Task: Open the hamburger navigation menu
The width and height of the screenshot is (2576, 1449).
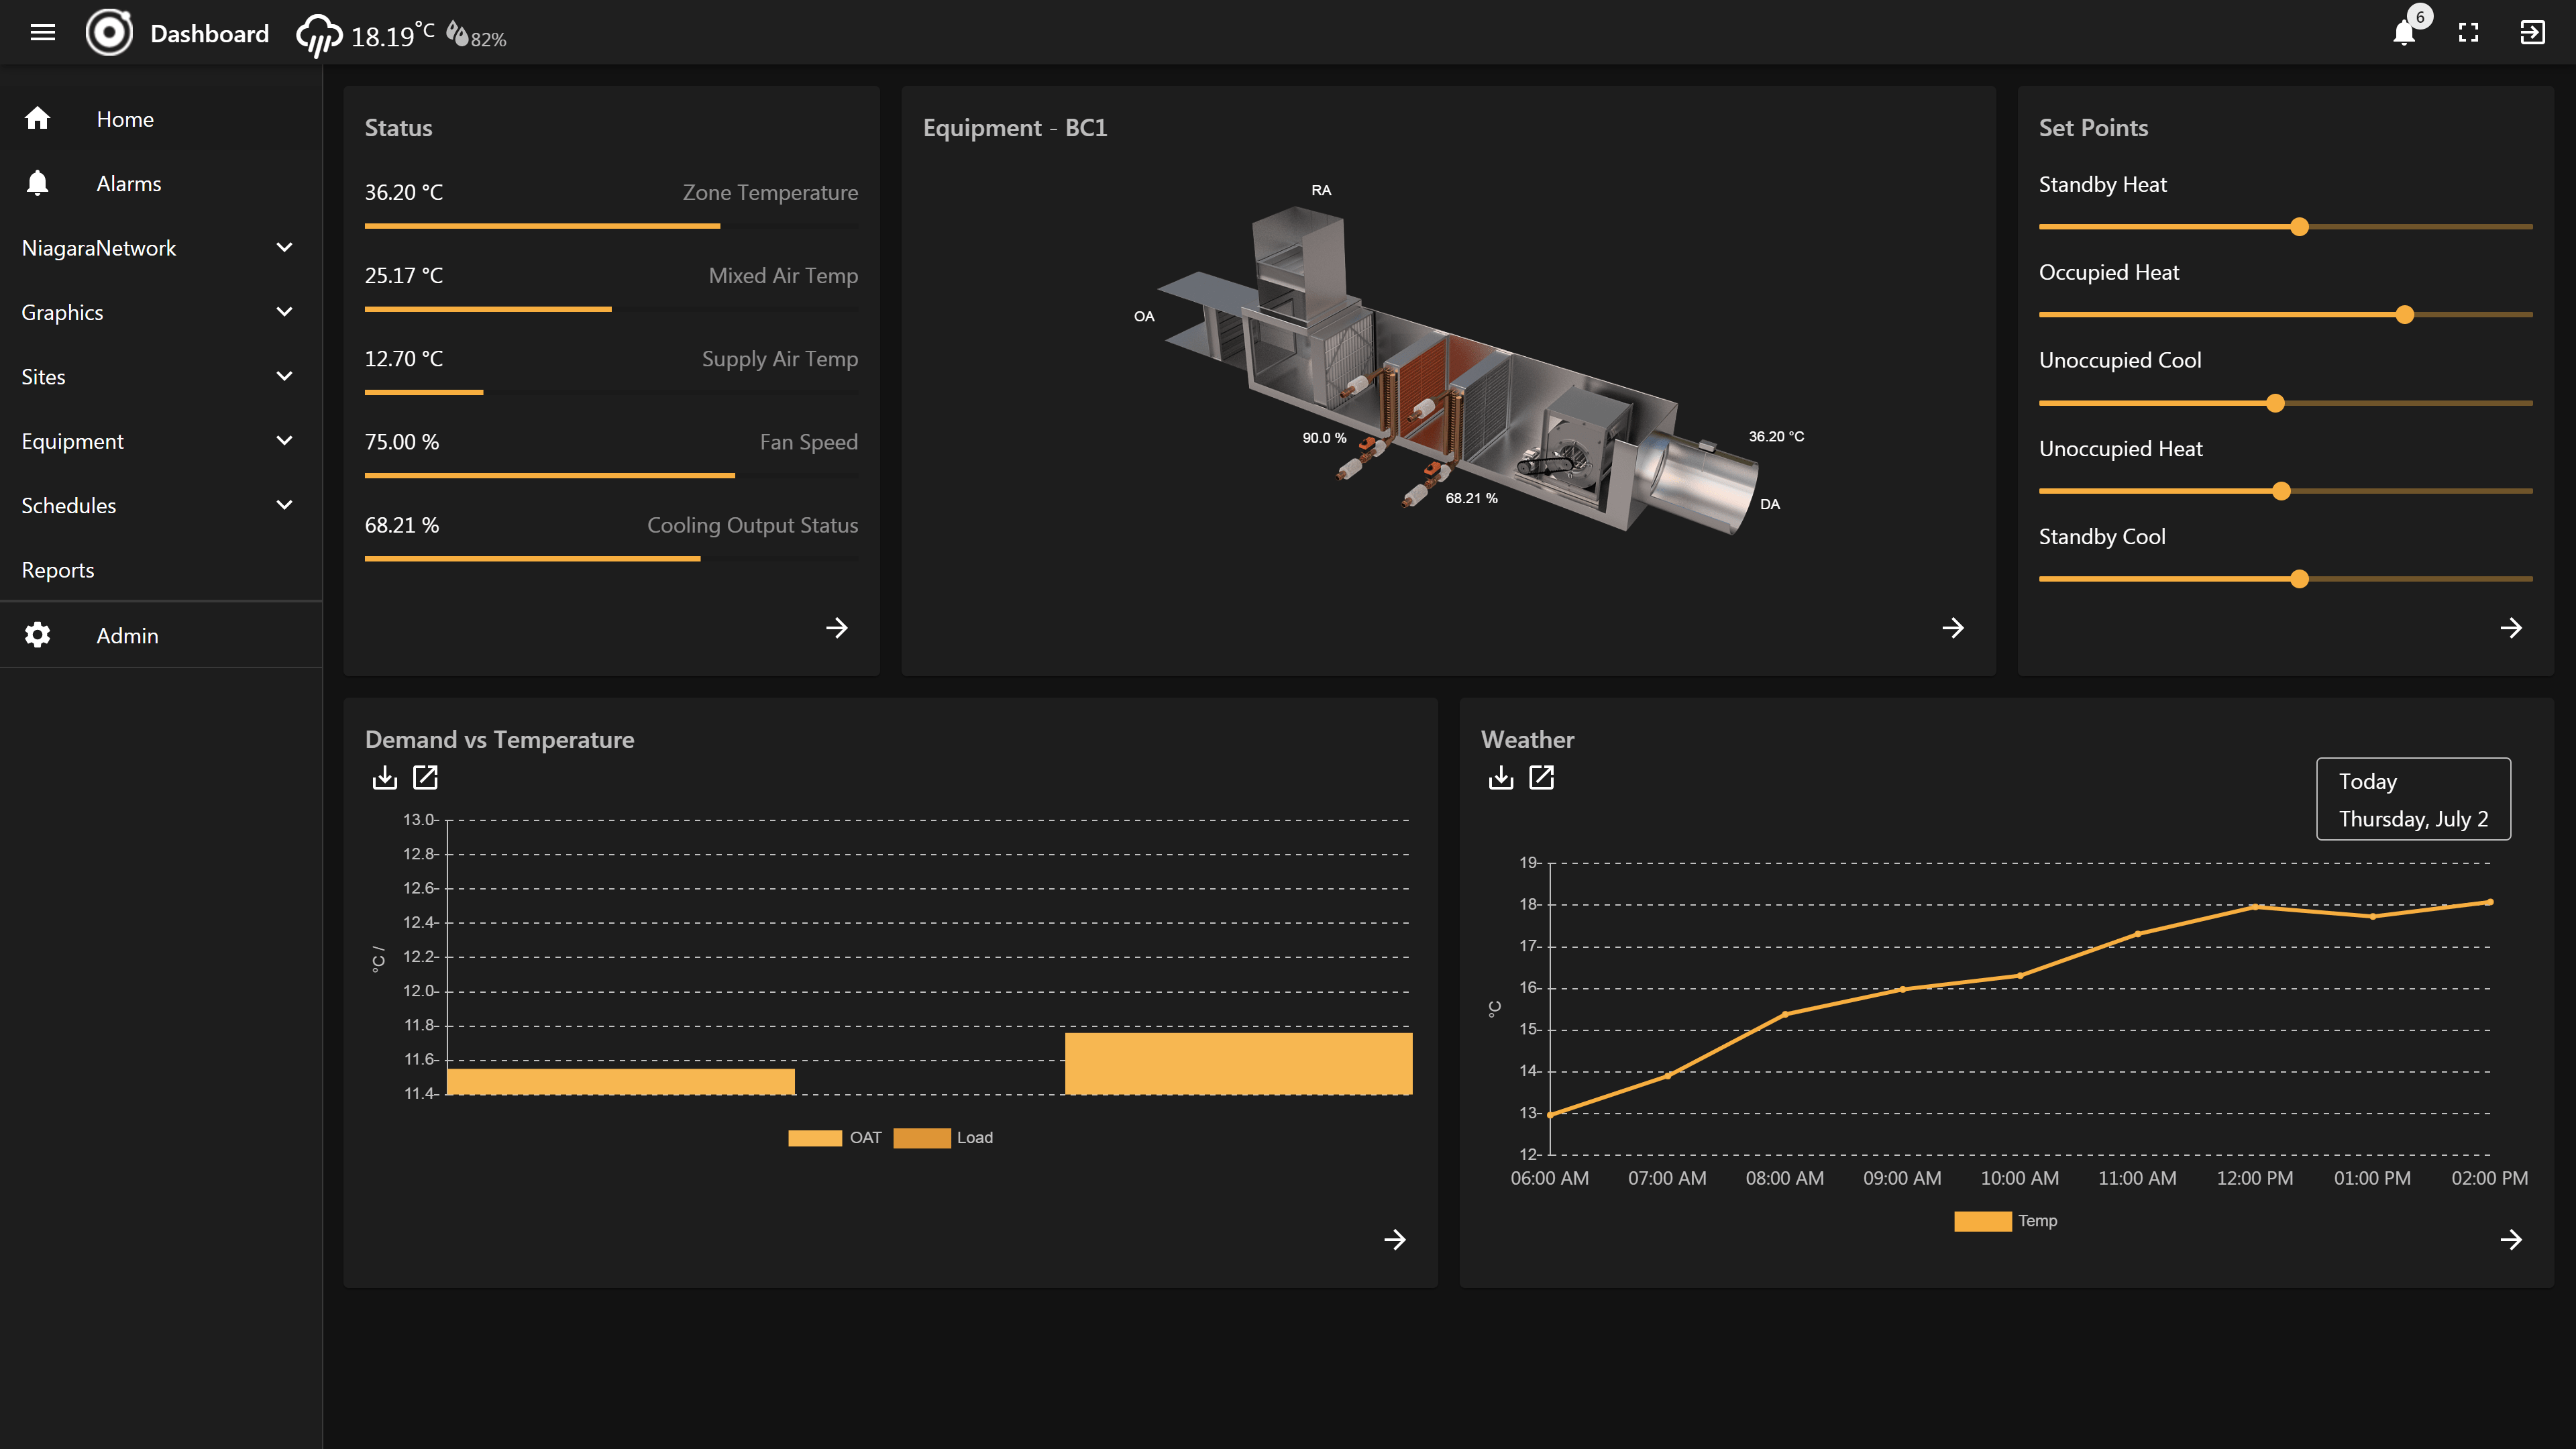Action: pyautogui.click(x=42, y=33)
